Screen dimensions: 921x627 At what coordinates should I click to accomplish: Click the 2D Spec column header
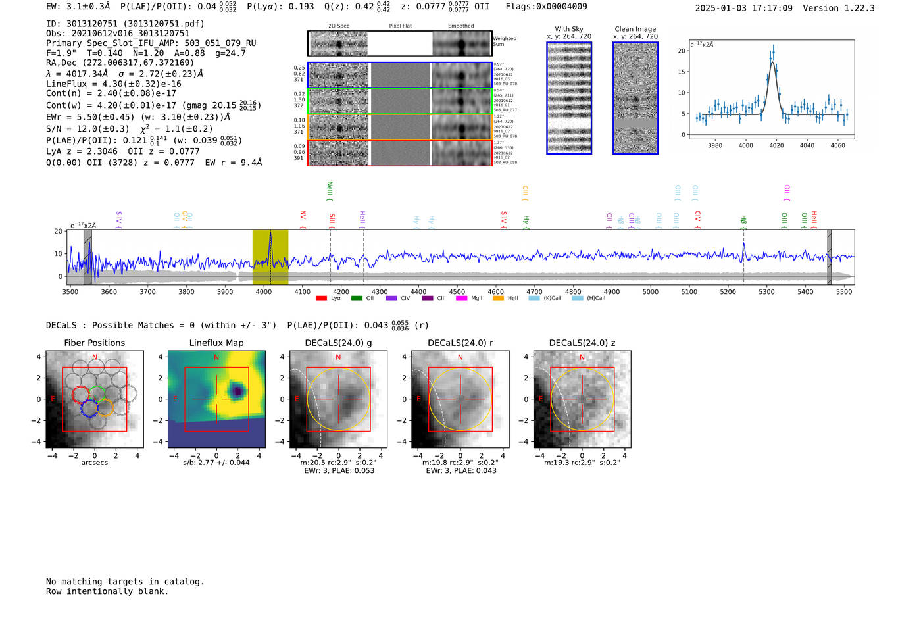(x=338, y=26)
